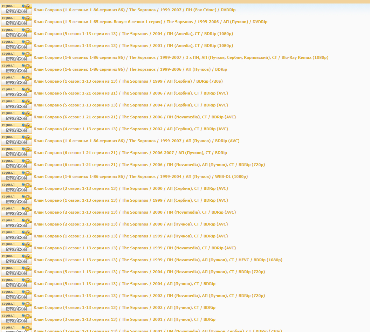Click badge beside season 1 Сербин, СТ BDRip (AVC) row
The height and width of the screenshot is (332, 370).
coord(16,200)
